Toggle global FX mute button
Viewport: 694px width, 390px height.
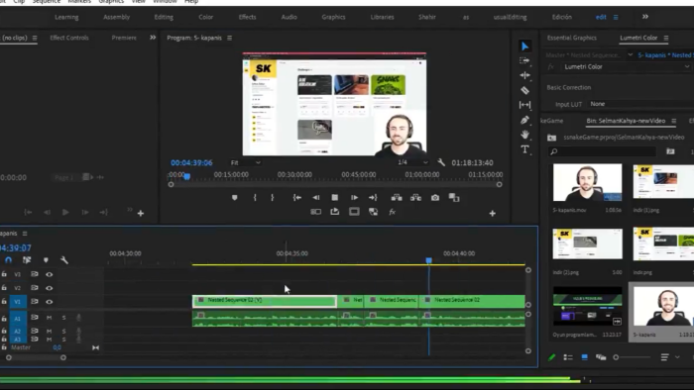(393, 212)
